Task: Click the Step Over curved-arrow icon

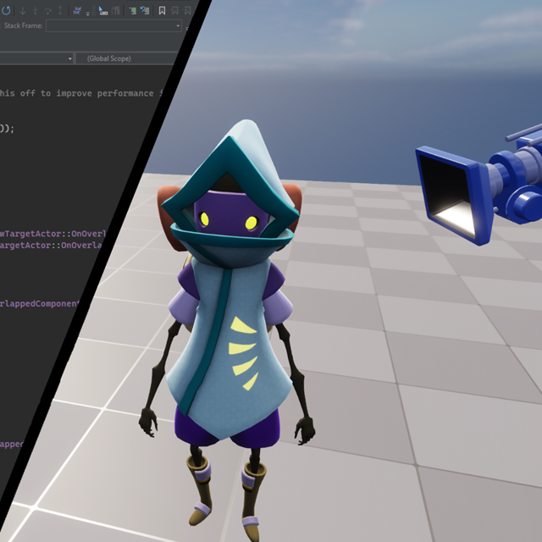Action: 47,11
